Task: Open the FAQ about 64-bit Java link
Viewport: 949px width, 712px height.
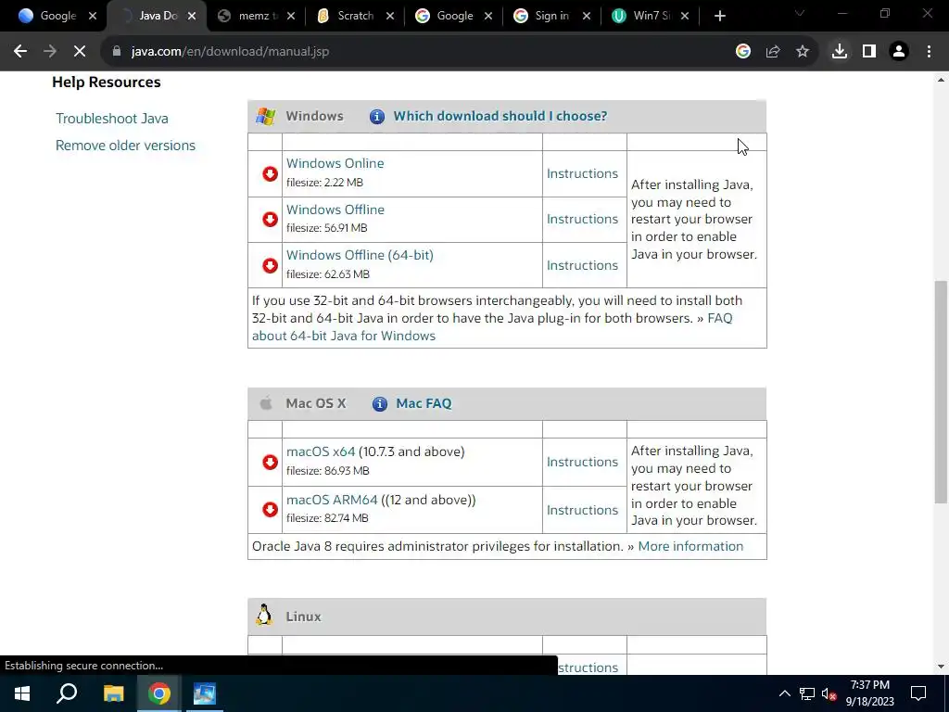Action: [492, 327]
